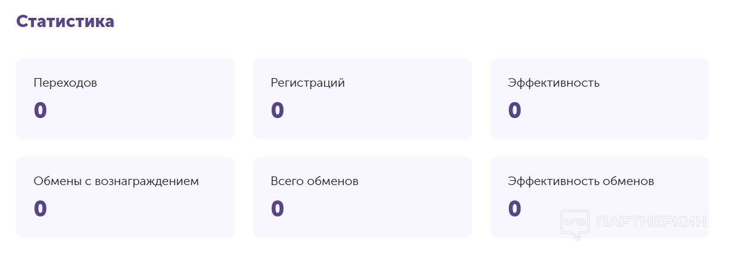
Task: Click the Регистраций label
Action: point(307,83)
